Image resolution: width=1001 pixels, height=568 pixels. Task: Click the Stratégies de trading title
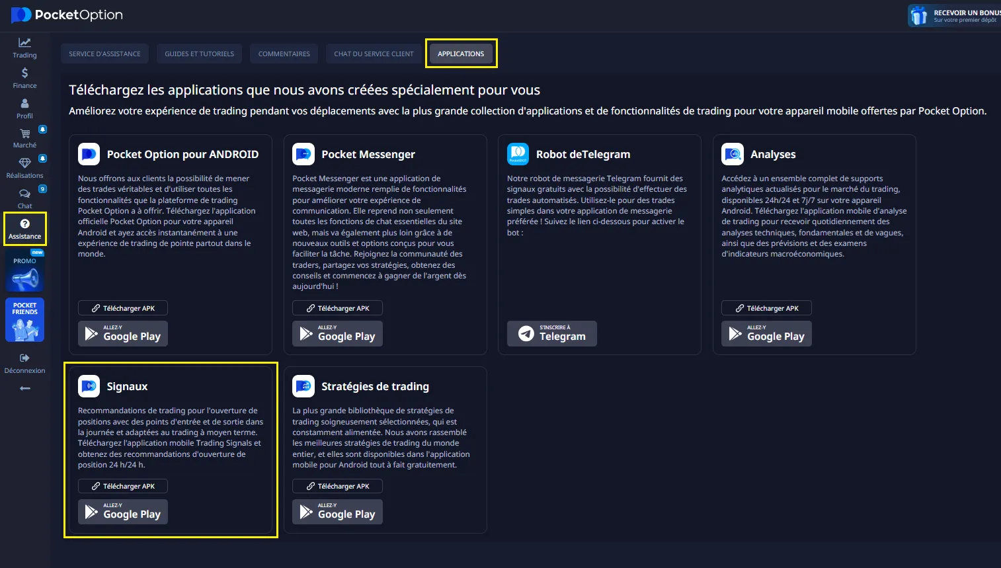(375, 387)
